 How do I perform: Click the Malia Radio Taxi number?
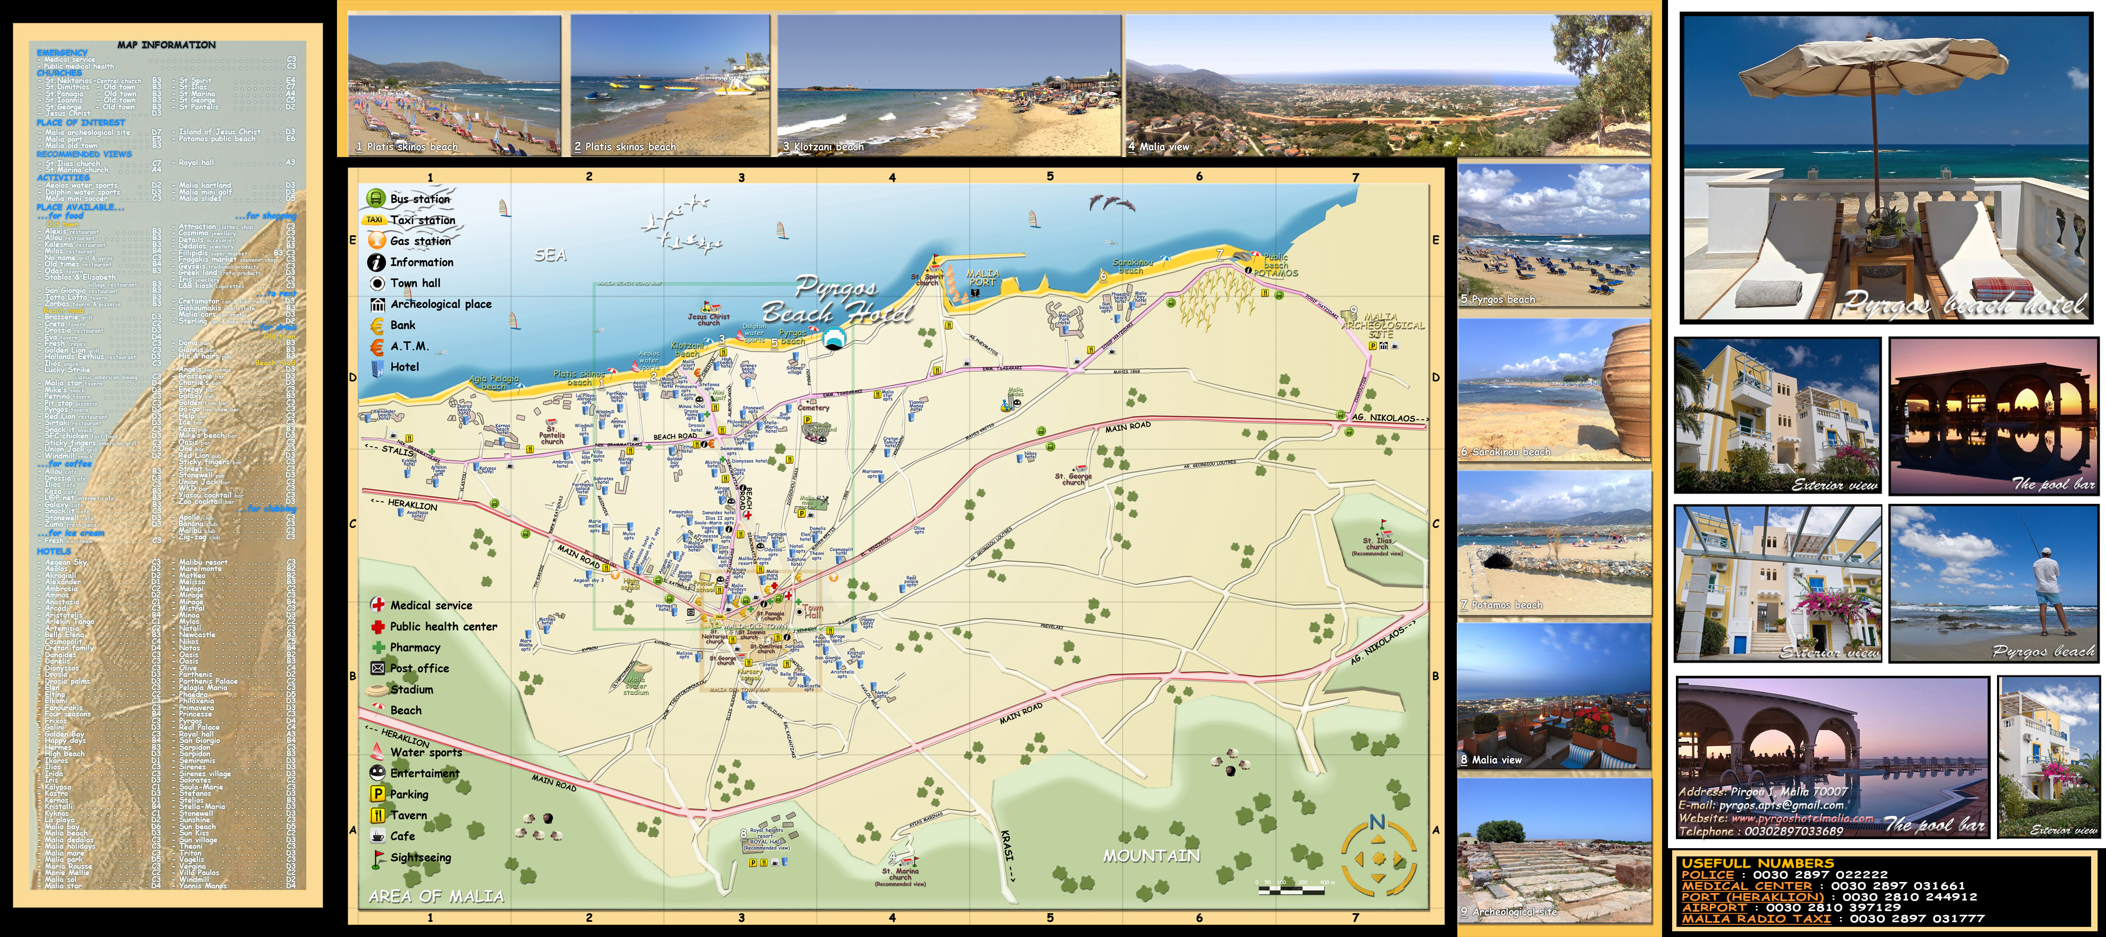click(1917, 918)
